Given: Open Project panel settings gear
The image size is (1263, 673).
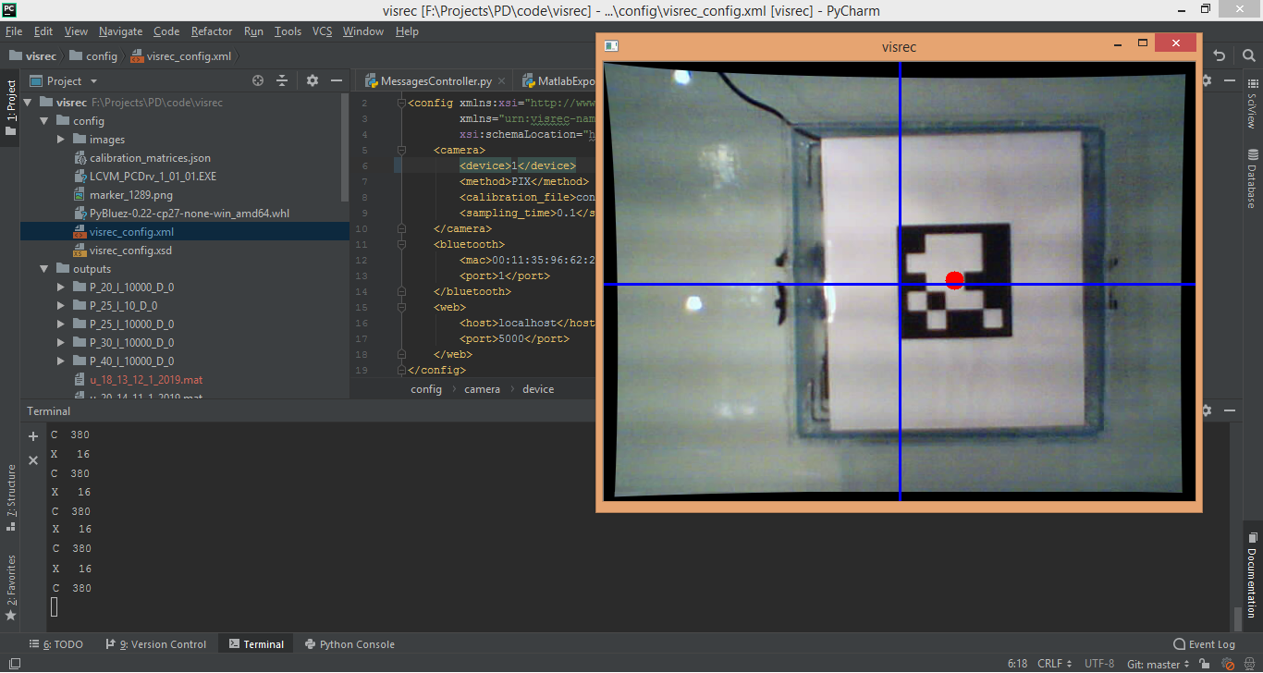Looking at the screenshot, I should [313, 81].
